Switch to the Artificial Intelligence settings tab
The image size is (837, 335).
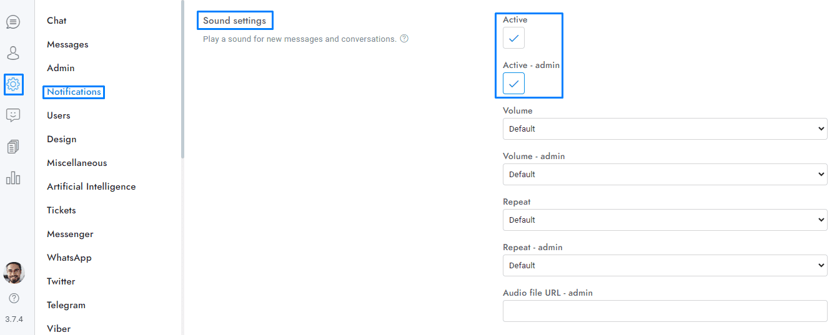click(91, 187)
